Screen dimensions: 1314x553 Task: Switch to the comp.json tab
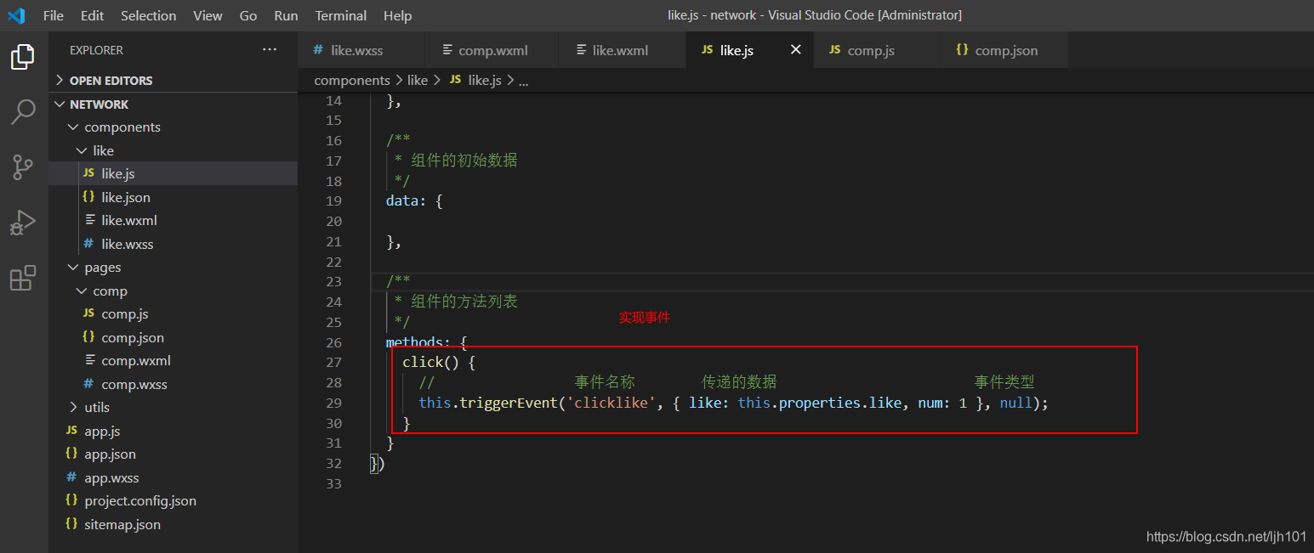[x=1006, y=50]
